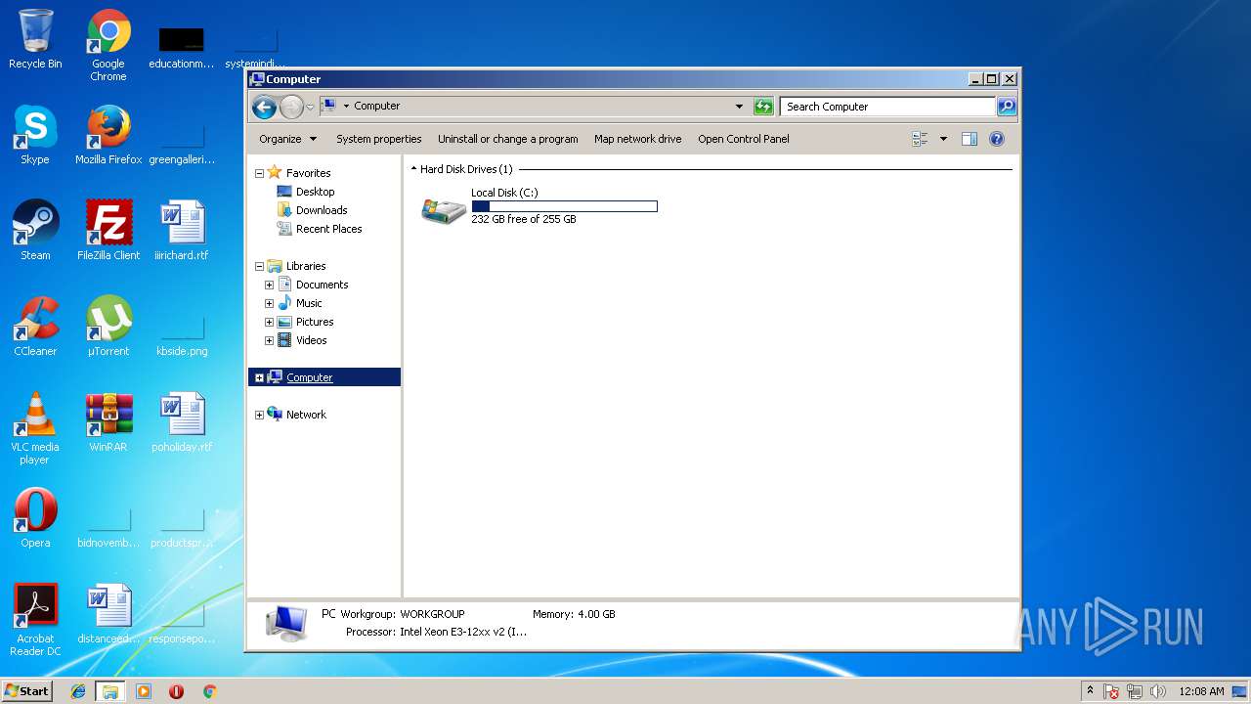Select Music library in navigation pane

coord(309,303)
